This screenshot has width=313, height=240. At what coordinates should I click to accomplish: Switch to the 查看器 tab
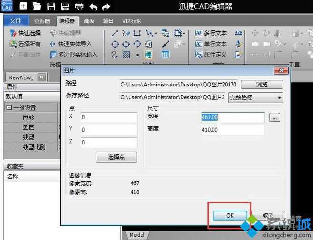(x=42, y=21)
